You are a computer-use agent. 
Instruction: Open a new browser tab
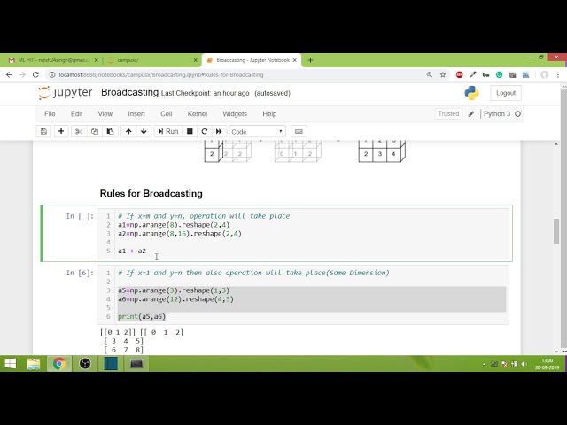(x=310, y=60)
